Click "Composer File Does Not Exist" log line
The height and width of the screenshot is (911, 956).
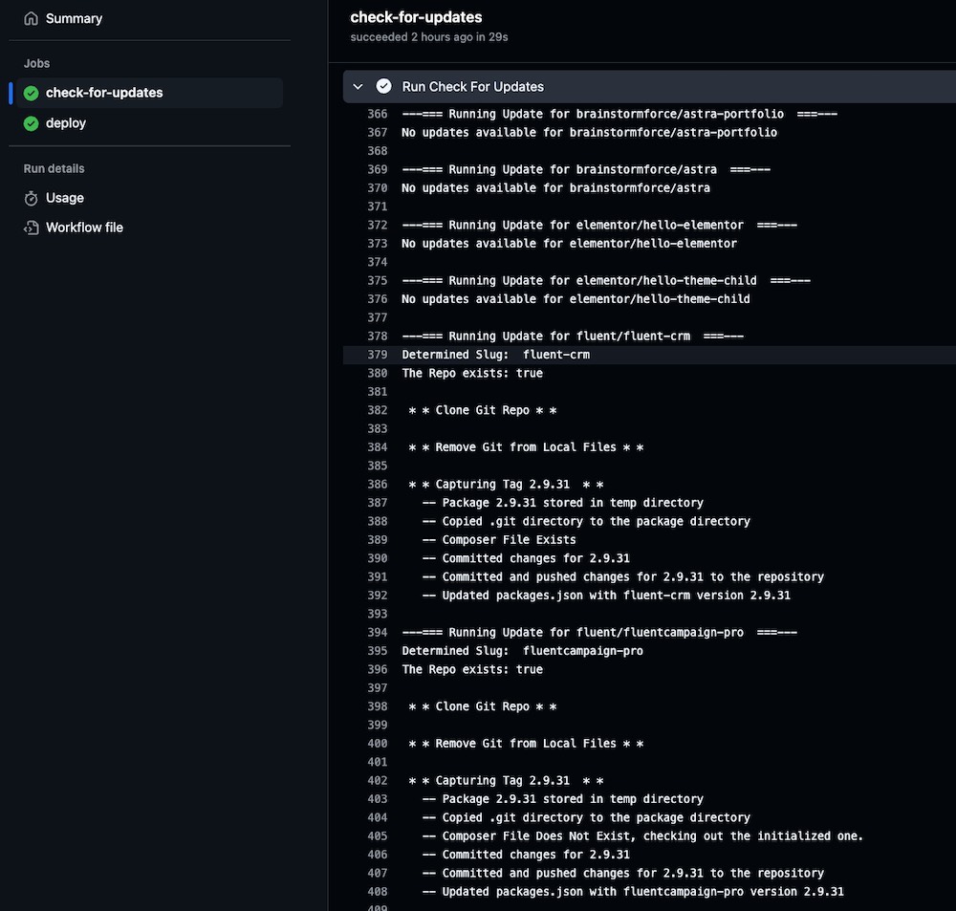click(643, 836)
